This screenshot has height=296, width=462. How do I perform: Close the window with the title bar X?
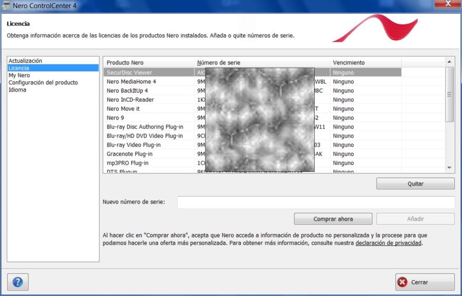coord(448,4)
